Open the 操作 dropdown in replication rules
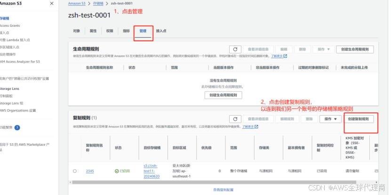The width and height of the screenshot is (391, 195). (x=331, y=119)
